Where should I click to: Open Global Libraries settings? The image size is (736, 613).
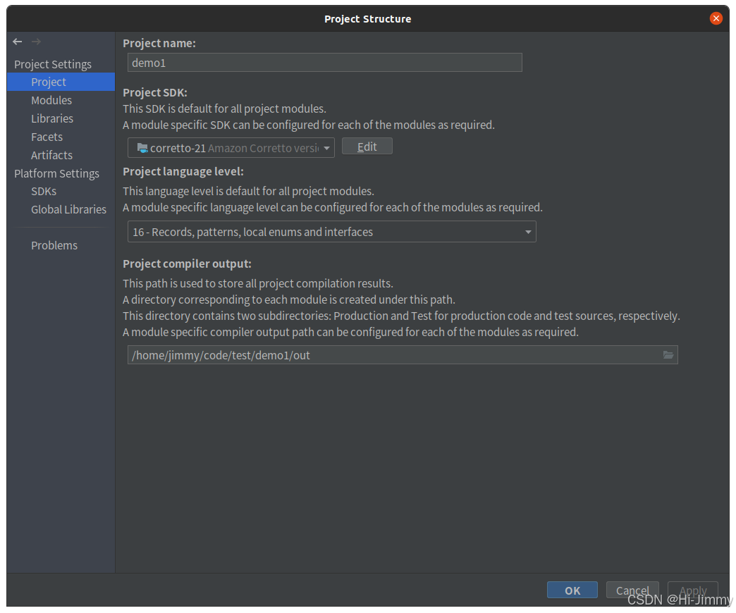coord(68,209)
